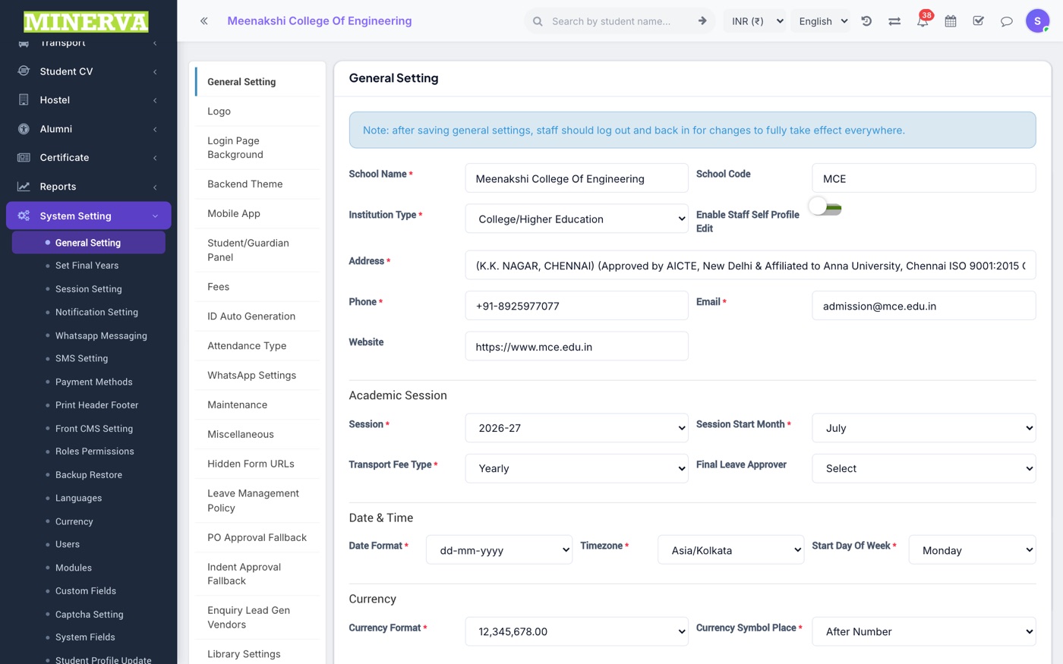Open the English language dropdown
The width and height of the screenshot is (1063, 664).
pyautogui.click(x=822, y=21)
